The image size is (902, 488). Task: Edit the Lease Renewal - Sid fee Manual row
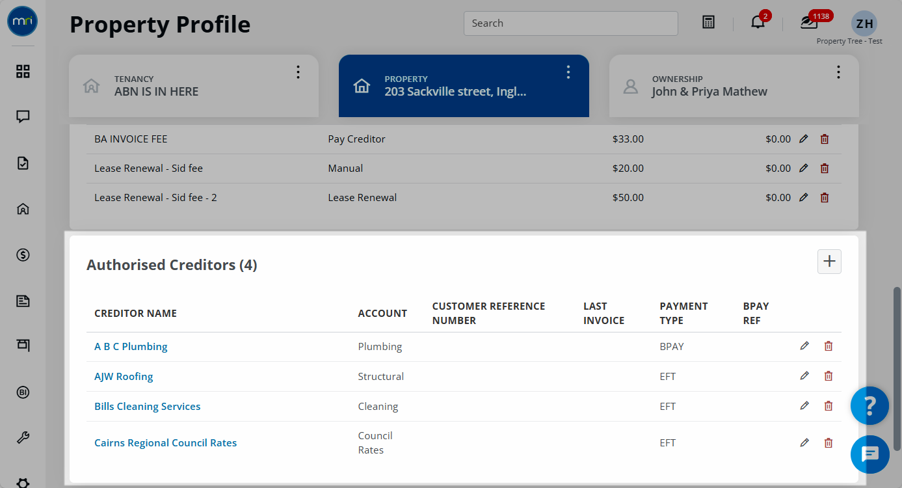(804, 169)
